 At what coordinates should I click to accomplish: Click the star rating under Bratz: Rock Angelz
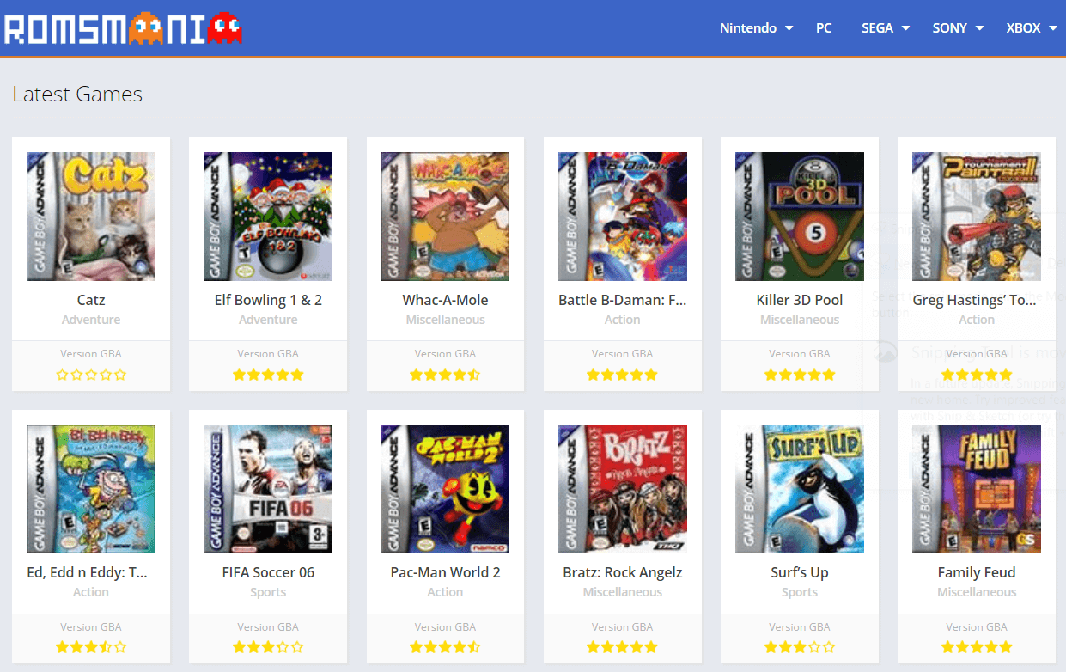(x=623, y=647)
